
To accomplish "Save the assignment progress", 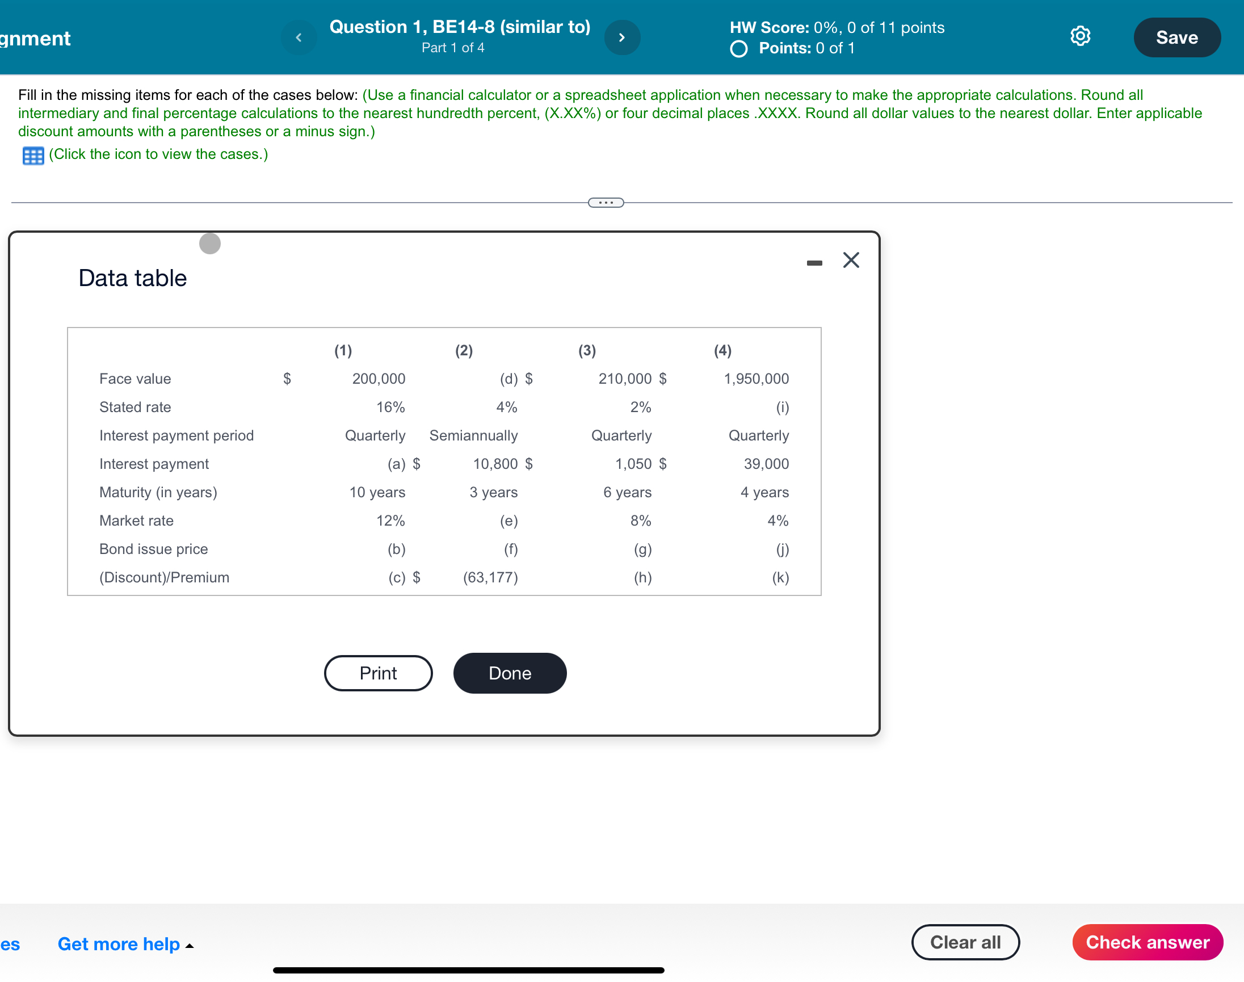I will click(x=1176, y=37).
